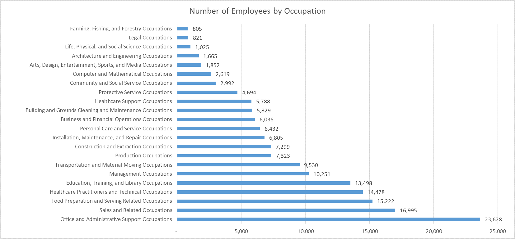
Task: Click the Management Occupations bar
Action: coord(243,174)
